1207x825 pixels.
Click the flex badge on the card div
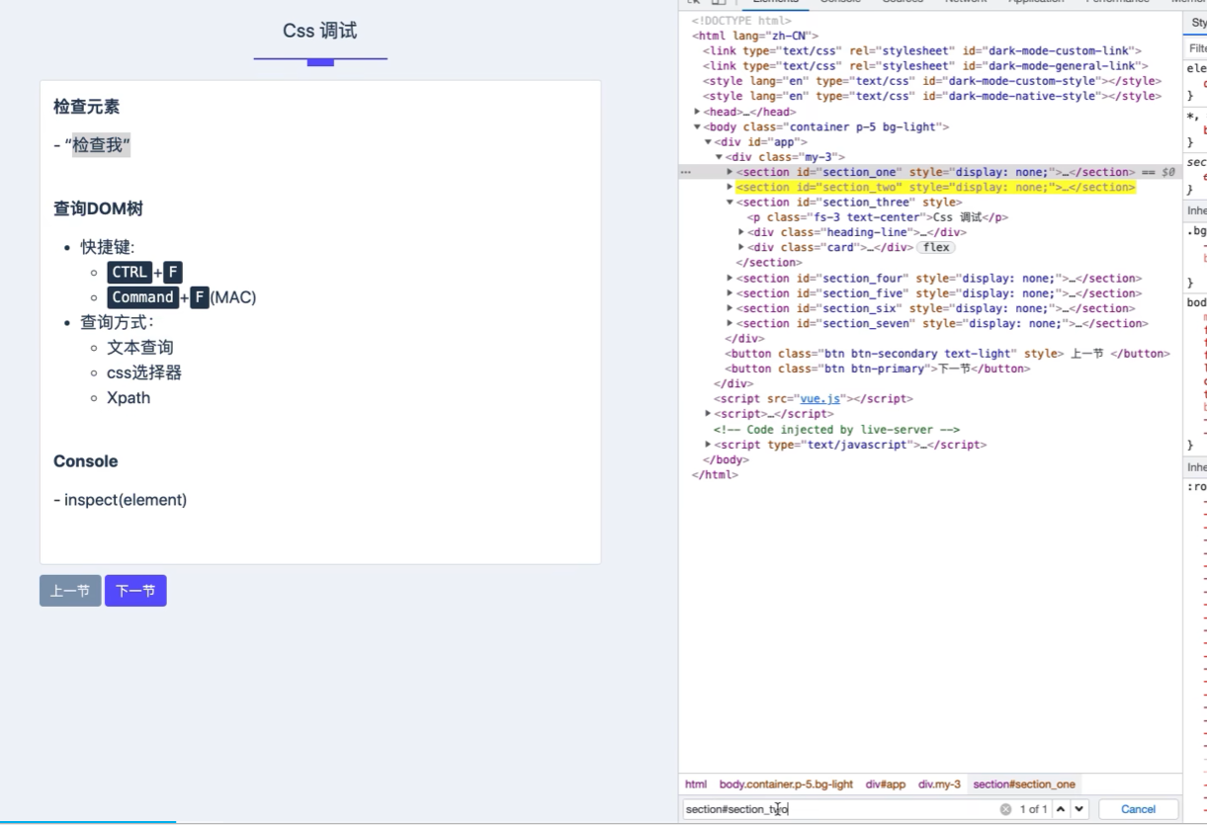[x=935, y=247]
